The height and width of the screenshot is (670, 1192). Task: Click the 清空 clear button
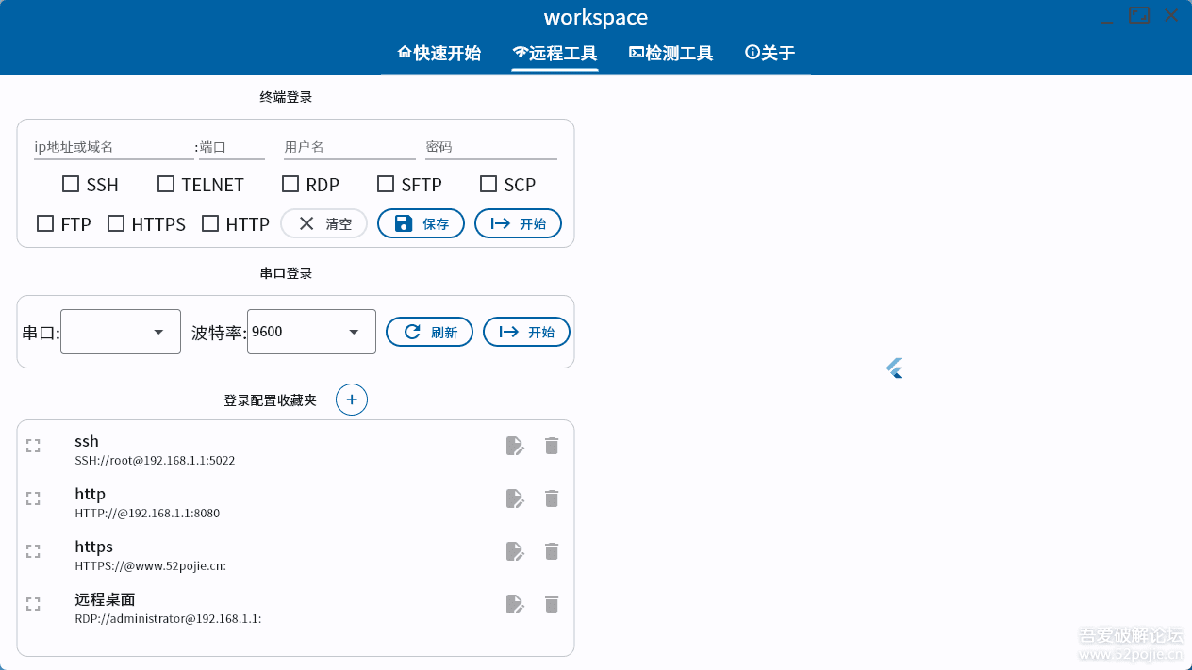click(323, 223)
